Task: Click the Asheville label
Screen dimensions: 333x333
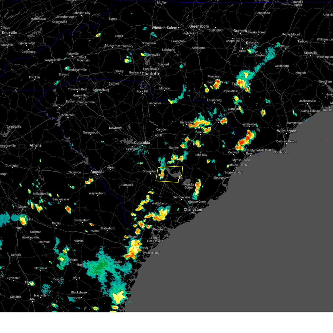Action: [72, 54]
